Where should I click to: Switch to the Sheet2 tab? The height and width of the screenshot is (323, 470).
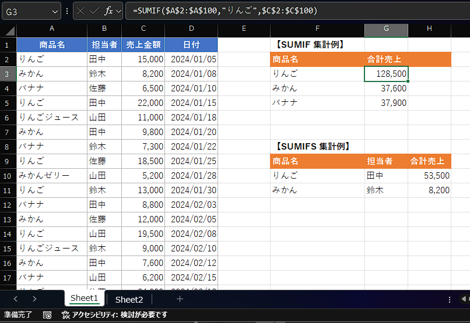[129, 299]
